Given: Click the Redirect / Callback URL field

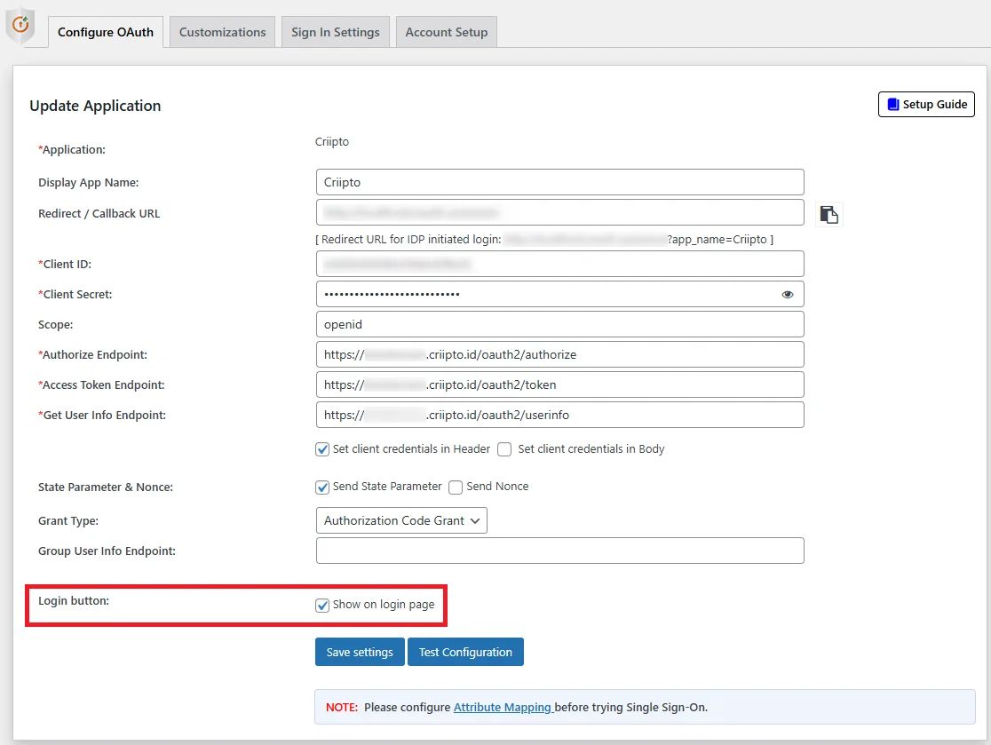Looking at the screenshot, I should point(560,212).
